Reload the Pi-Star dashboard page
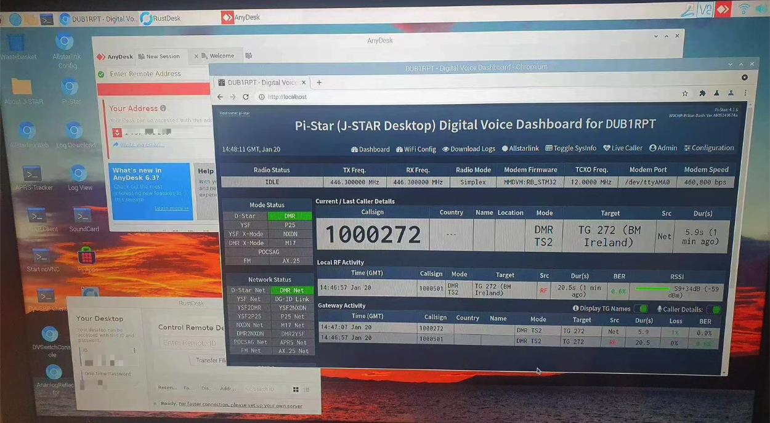 [245, 97]
